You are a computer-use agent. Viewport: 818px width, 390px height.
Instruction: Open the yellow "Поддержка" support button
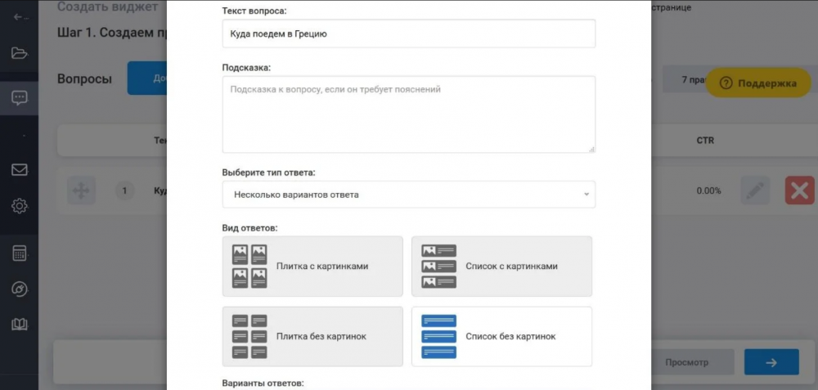[758, 83]
